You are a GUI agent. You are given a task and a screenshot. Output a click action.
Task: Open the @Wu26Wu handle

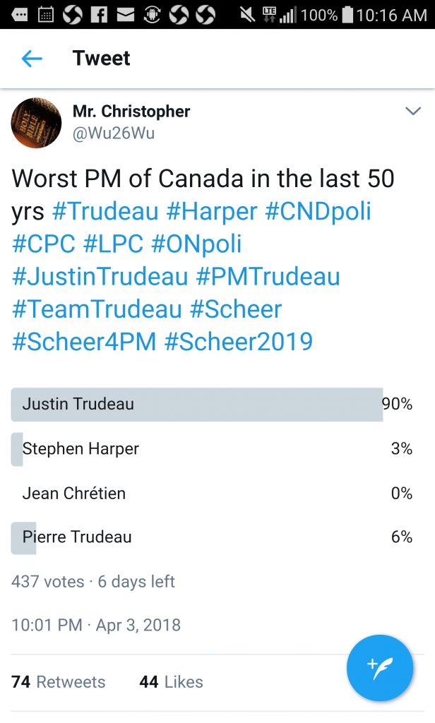click(114, 133)
